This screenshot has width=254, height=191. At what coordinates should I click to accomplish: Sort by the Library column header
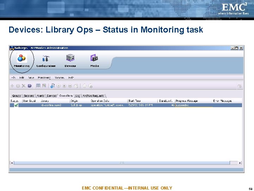(55, 101)
